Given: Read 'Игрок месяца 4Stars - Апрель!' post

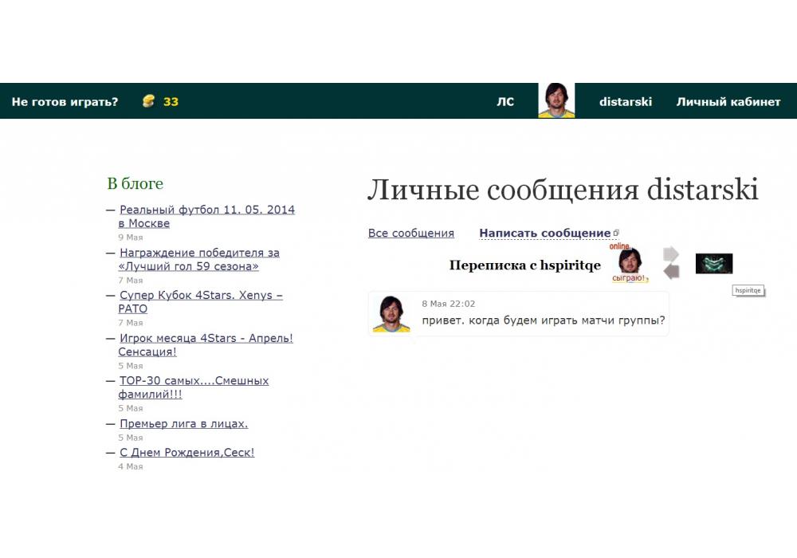Looking at the screenshot, I should 206,338.
